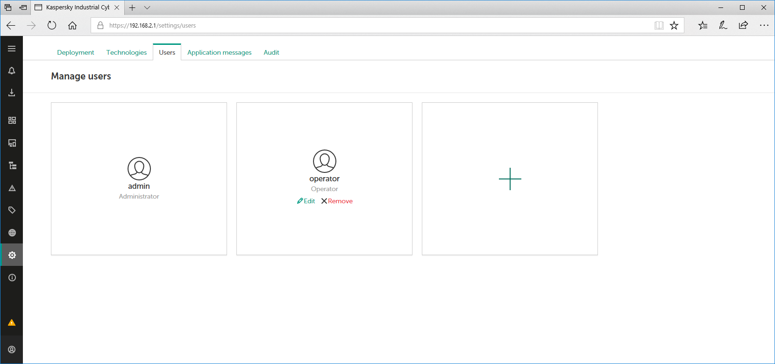The height and width of the screenshot is (364, 775).
Task: Remove the operator user
Action: (x=337, y=201)
